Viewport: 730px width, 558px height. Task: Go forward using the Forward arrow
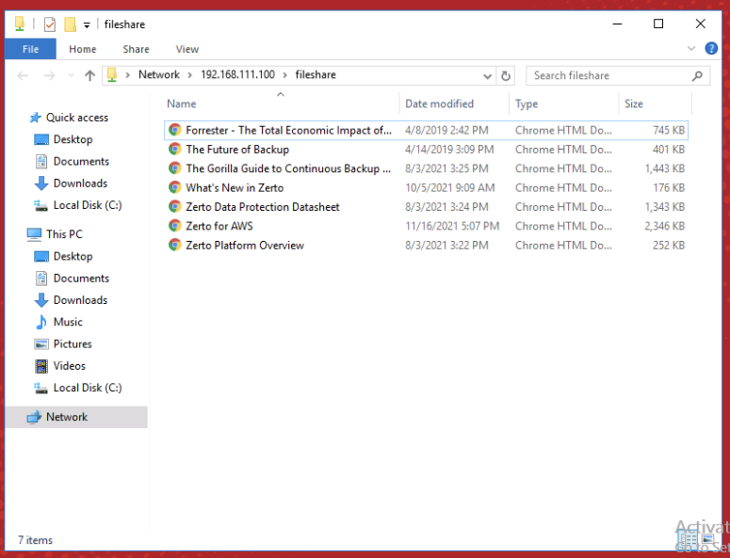click(49, 75)
